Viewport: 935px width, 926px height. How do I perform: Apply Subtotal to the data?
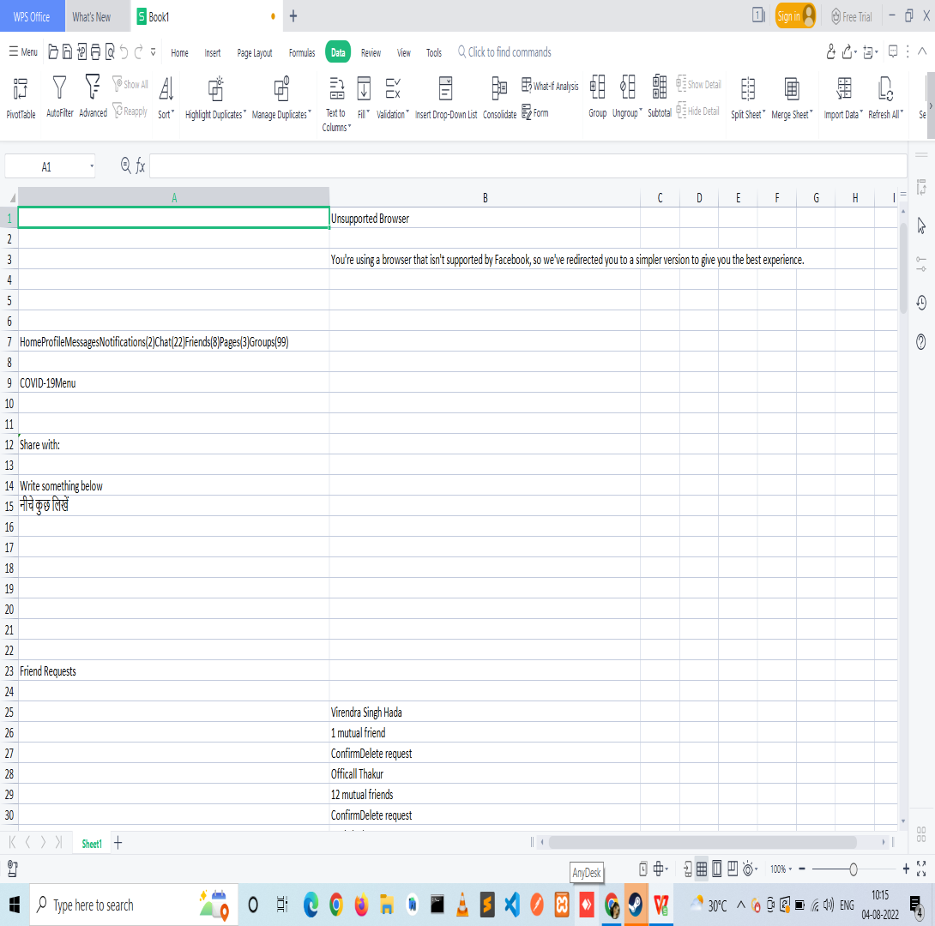click(x=660, y=97)
